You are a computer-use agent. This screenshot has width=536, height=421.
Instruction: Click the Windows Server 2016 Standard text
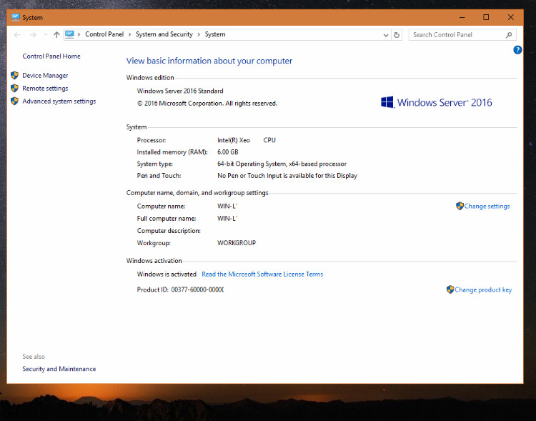(x=180, y=91)
